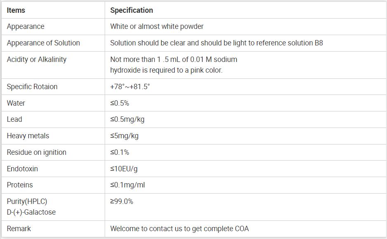Click the reference solution B8 text
The height and width of the screenshot is (239, 387).
point(289,43)
